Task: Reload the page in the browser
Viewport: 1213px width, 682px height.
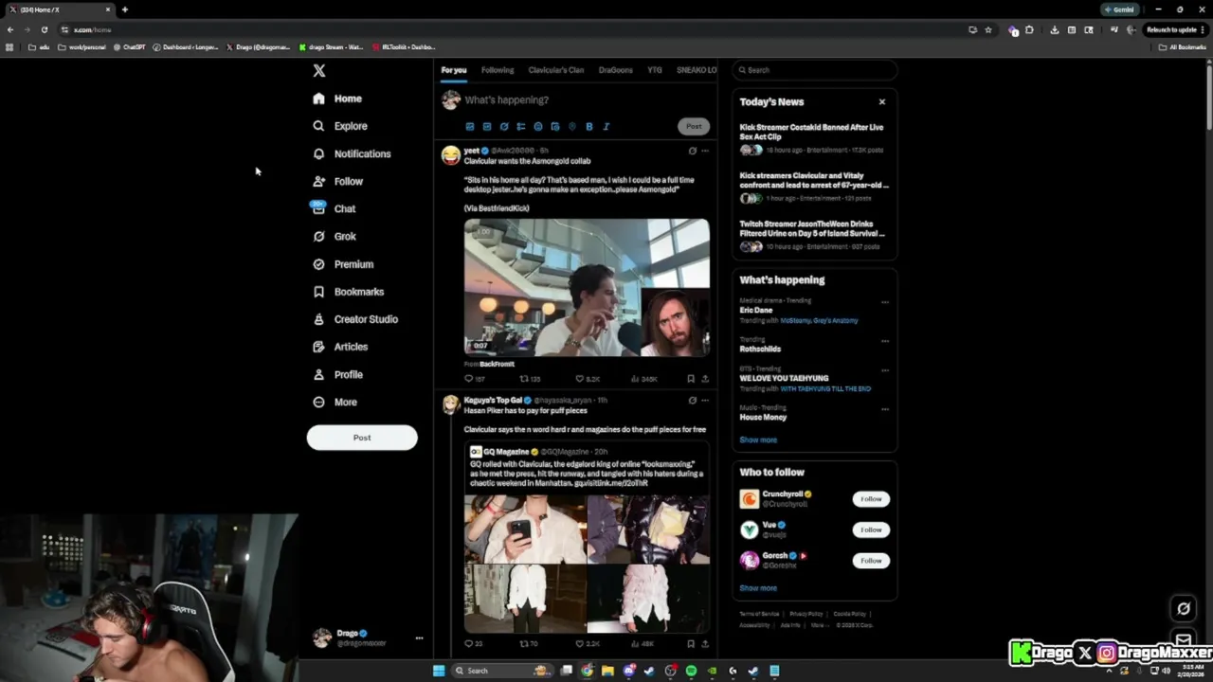Action: click(x=44, y=29)
